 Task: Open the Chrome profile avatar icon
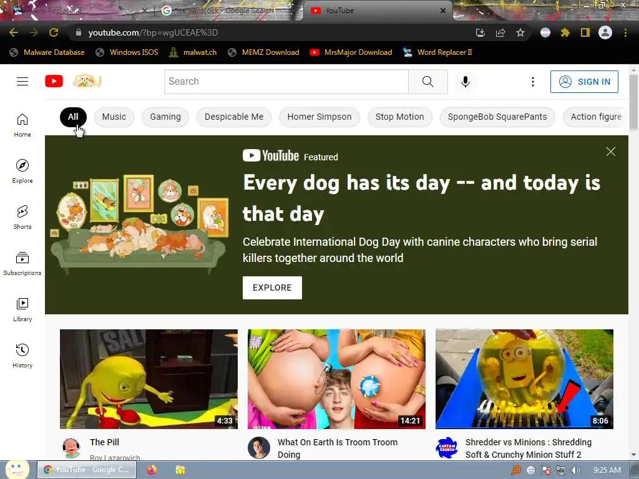(x=605, y=32)
